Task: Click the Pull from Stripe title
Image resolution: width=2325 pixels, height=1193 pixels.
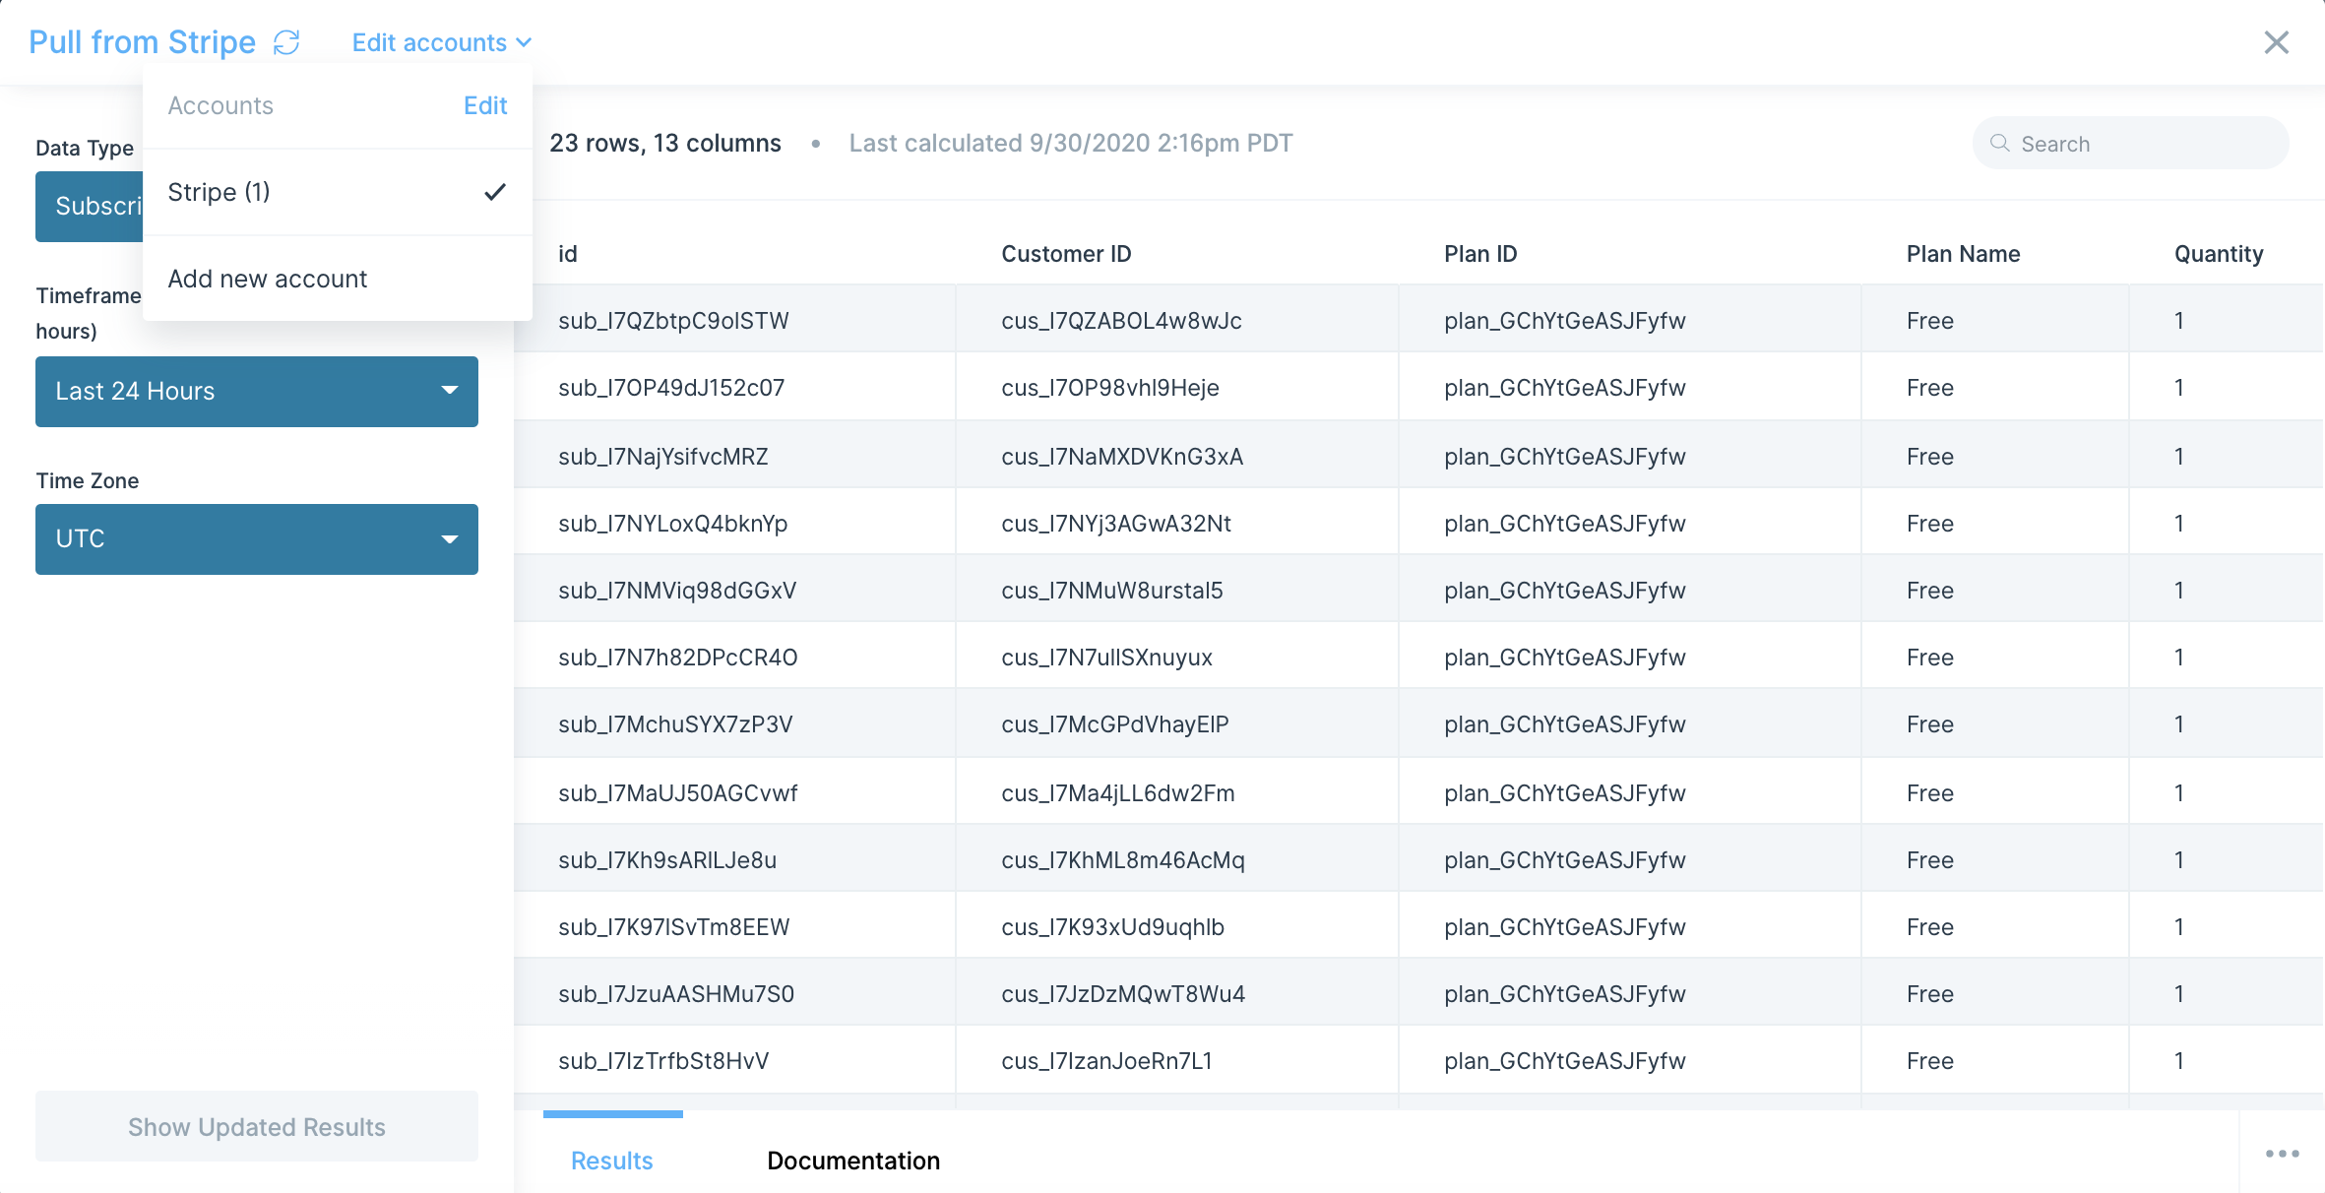Action: click(x=143, y=42)
